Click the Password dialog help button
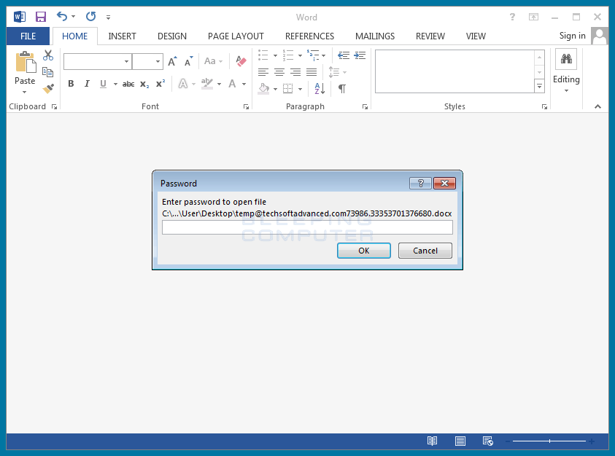615x456 pixels. 420,183
